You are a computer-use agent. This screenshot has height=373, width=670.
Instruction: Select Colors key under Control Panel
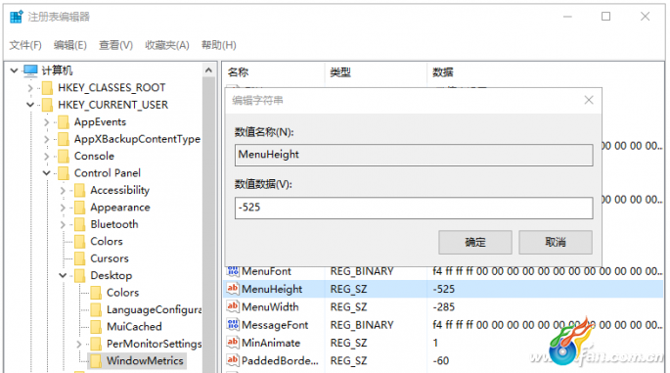(107, 242)
